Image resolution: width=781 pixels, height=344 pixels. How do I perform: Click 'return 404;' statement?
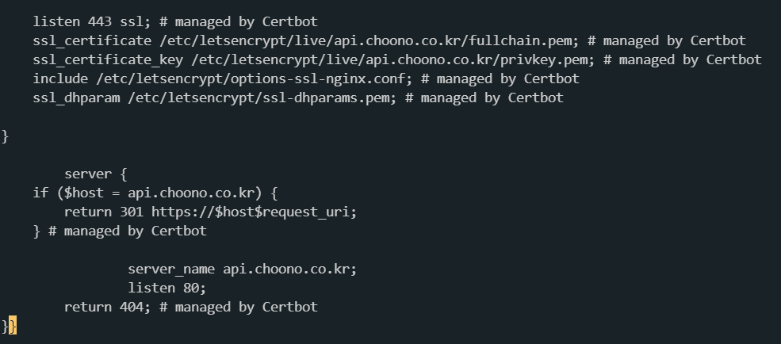107,307
